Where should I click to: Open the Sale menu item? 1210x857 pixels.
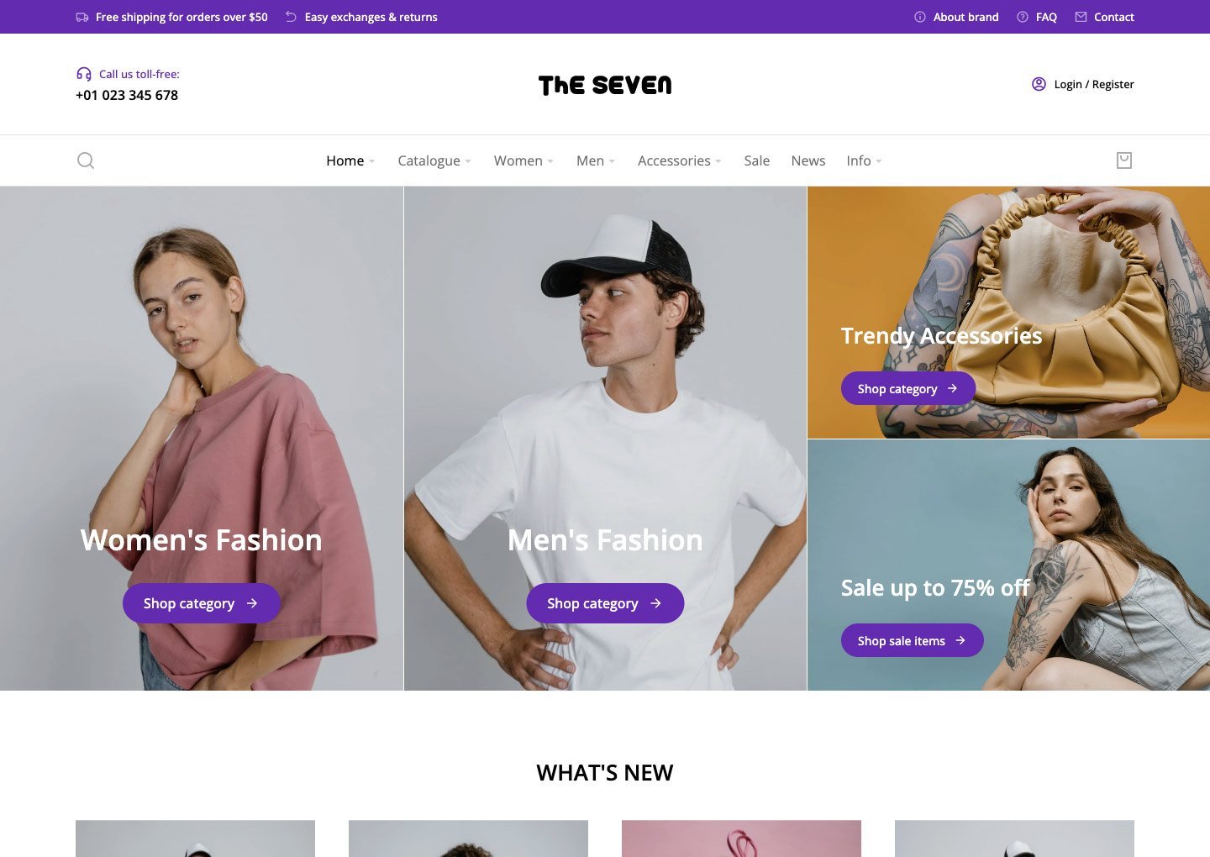click(756, 160)
